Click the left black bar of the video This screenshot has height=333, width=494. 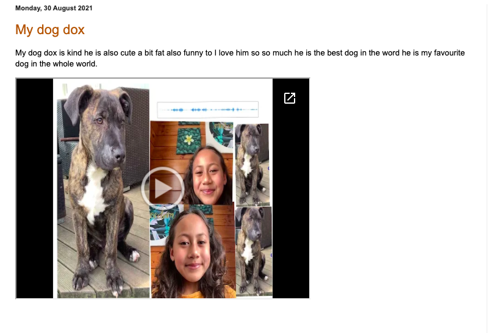pyautogui.click(x=35, y=188)
